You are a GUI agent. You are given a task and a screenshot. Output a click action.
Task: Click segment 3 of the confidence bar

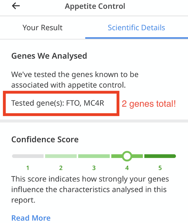click(94, 156)
